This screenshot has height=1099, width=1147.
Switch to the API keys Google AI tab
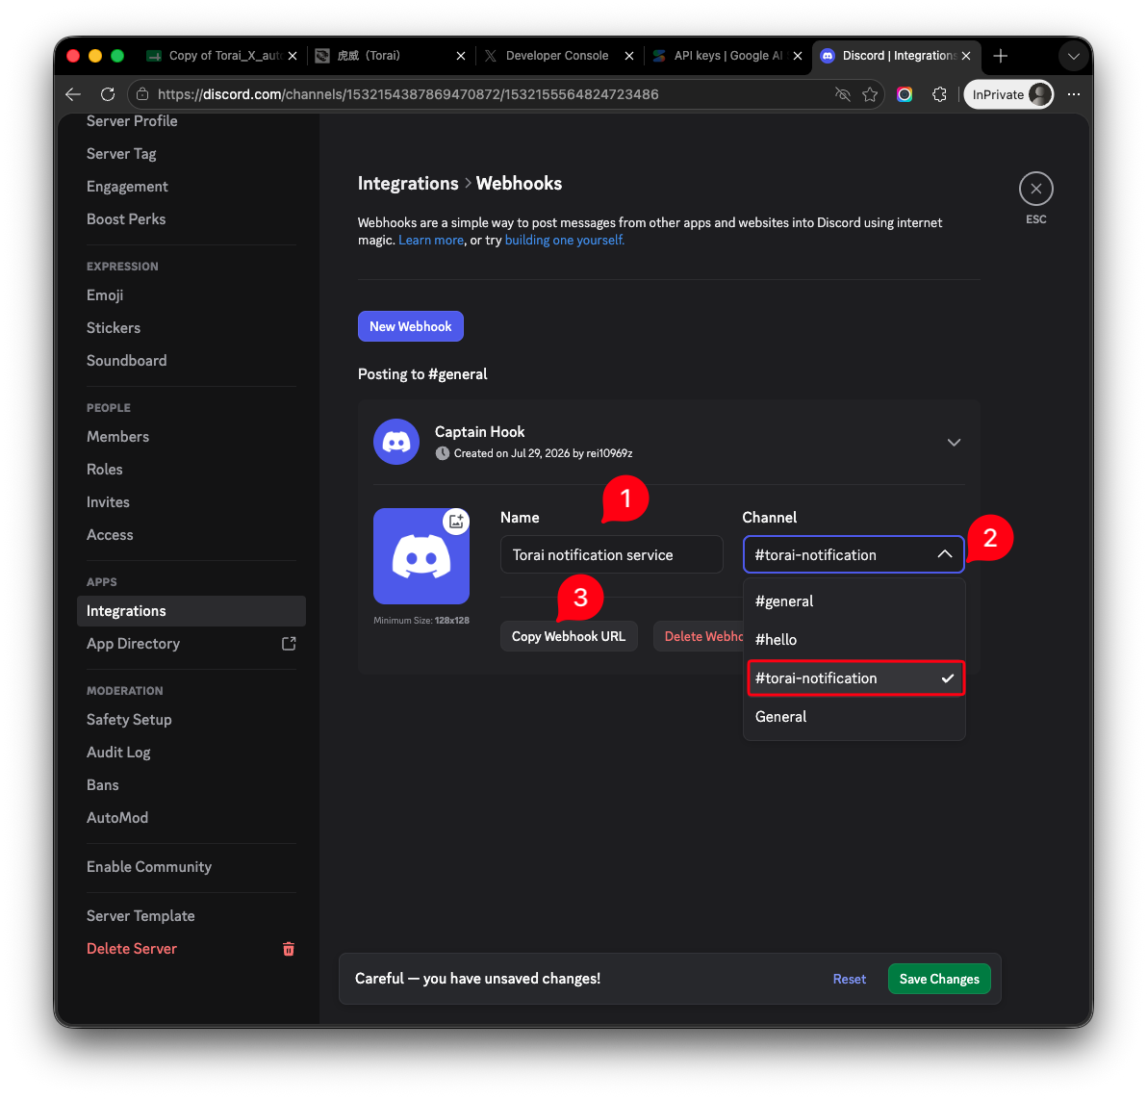[727, 56]
